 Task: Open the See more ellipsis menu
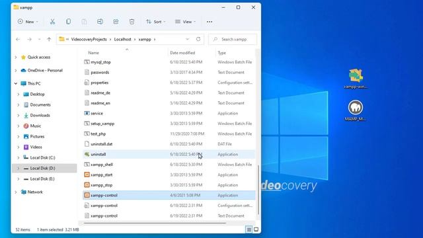210,22
